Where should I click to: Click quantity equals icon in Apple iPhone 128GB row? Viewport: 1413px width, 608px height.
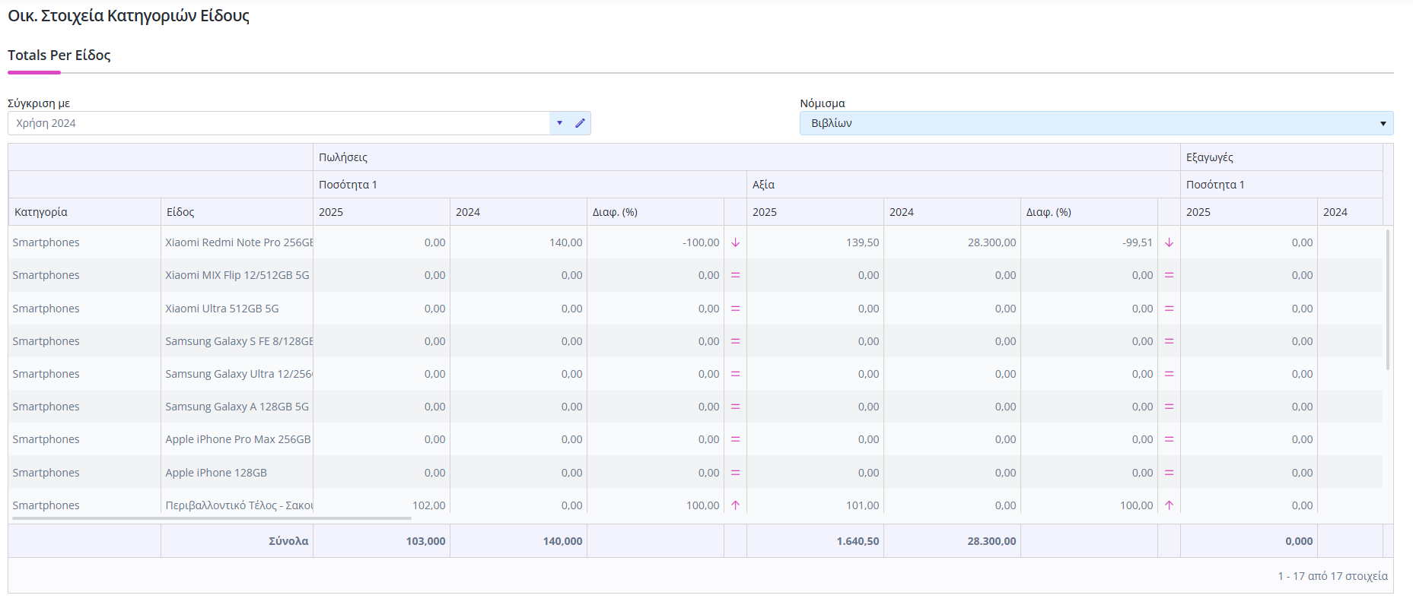(735, 473)
